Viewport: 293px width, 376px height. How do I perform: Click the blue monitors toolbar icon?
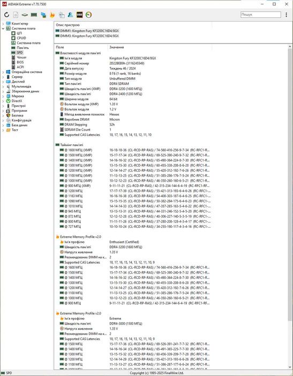pos(43,15)
